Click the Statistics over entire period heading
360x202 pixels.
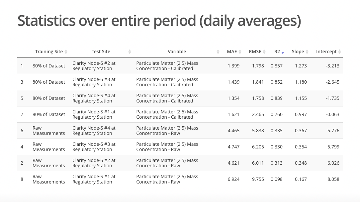(159, 21)
